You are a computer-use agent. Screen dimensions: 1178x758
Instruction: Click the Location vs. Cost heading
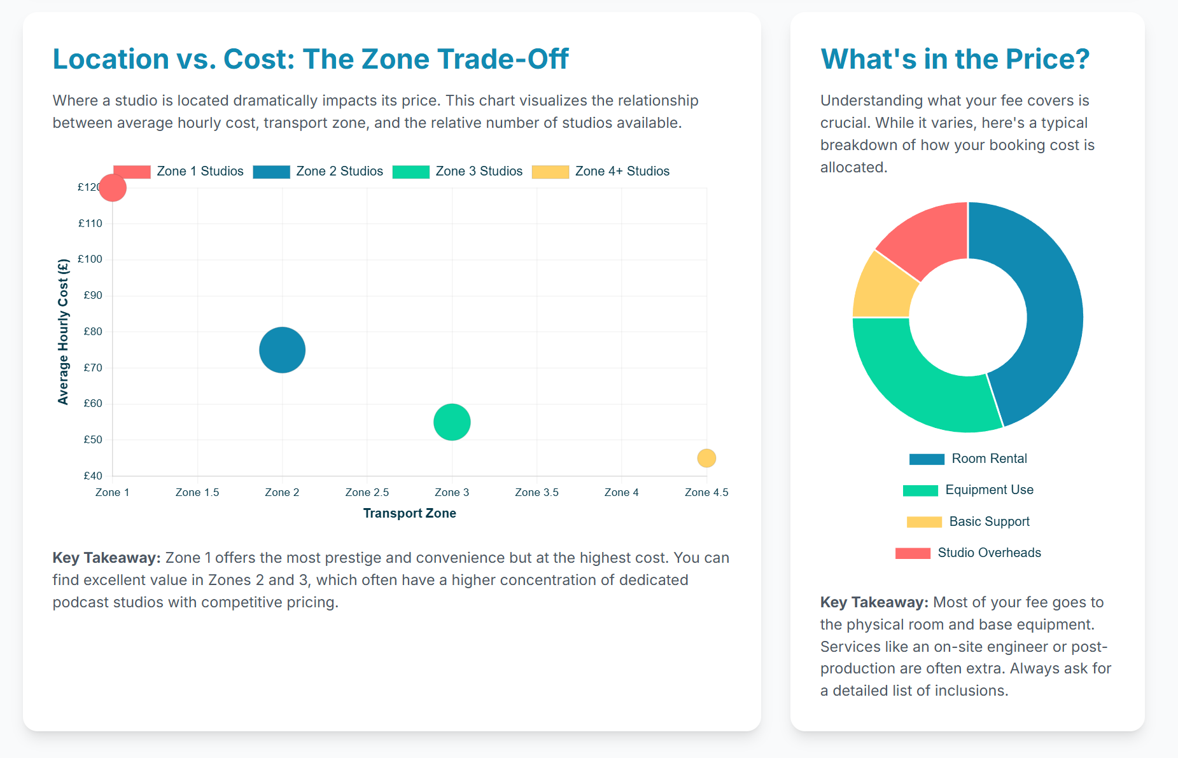pos(311,59)
